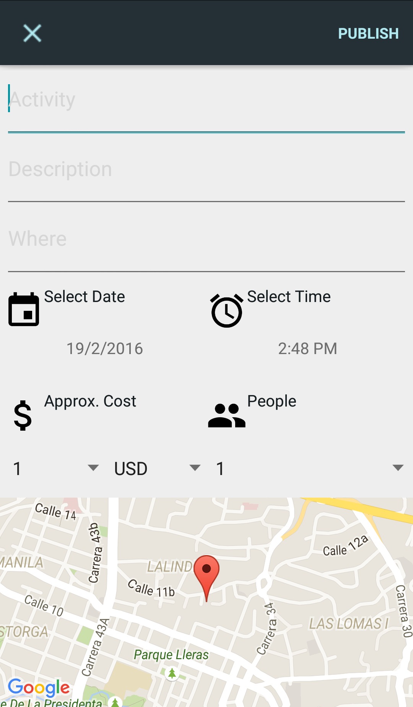This screenshot has height=707, width=413.
Task: Close the activity form with the X icon
Action: [x=32, y=33]
